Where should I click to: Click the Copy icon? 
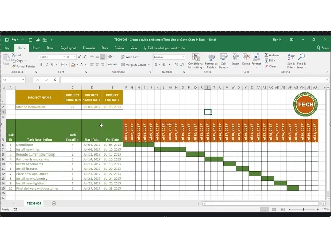point(13,61)
